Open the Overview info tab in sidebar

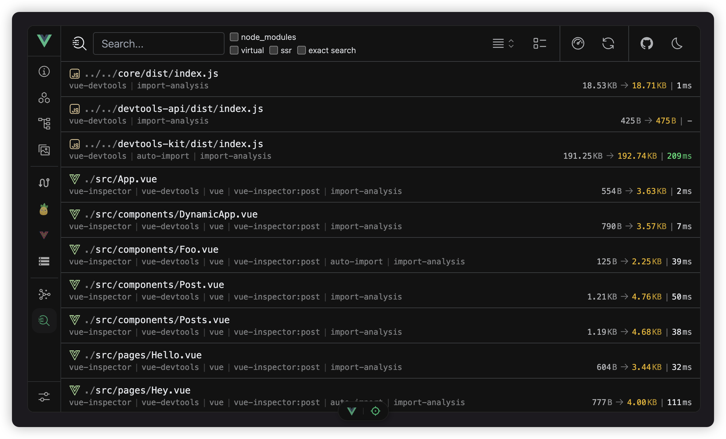[x=44, y=71]
